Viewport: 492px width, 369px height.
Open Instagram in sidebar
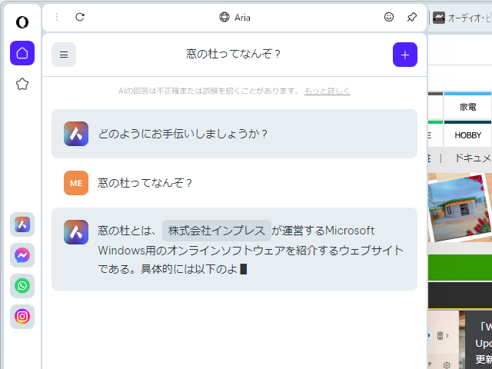[22, 317]
